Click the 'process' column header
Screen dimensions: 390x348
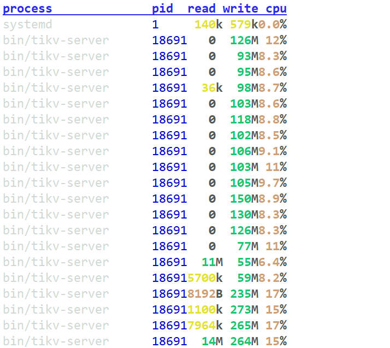coord(27,9)
